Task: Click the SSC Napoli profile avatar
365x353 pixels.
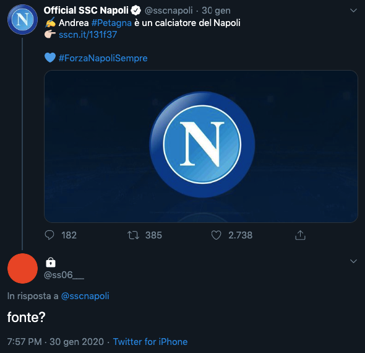Action: pos(22,20)
